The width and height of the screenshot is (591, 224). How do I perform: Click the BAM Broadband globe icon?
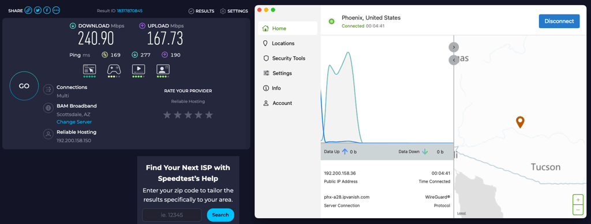click(48, 108)
